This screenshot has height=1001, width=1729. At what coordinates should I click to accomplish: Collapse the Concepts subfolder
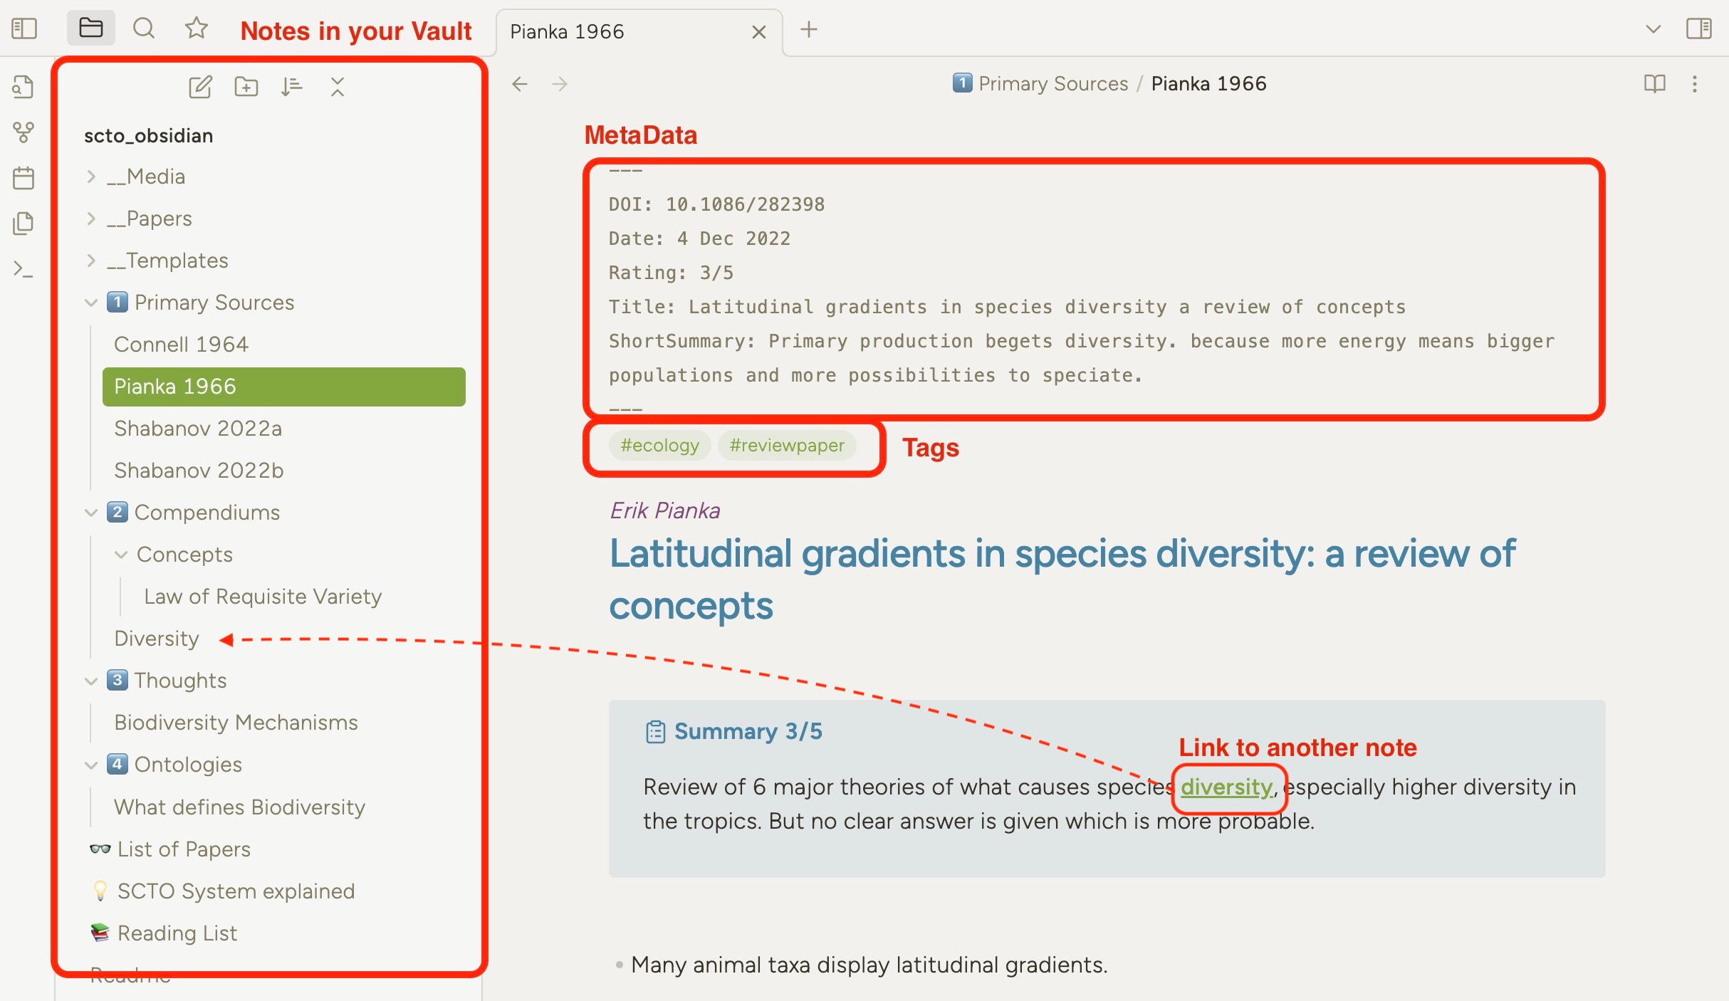pos(121,555)
